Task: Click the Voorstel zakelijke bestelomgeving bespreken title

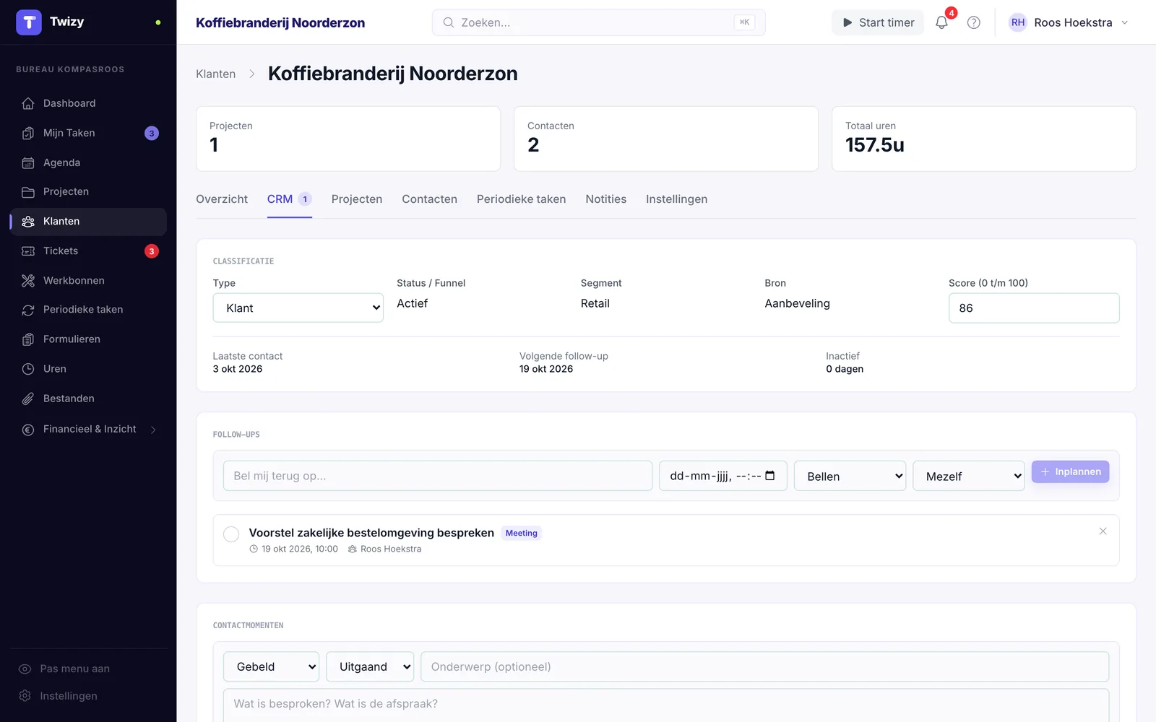Action: pos(371,533)
